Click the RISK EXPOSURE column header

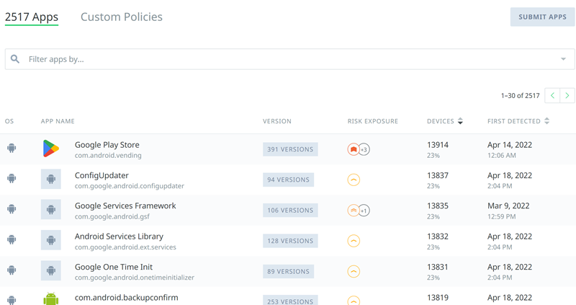point(373,121)
